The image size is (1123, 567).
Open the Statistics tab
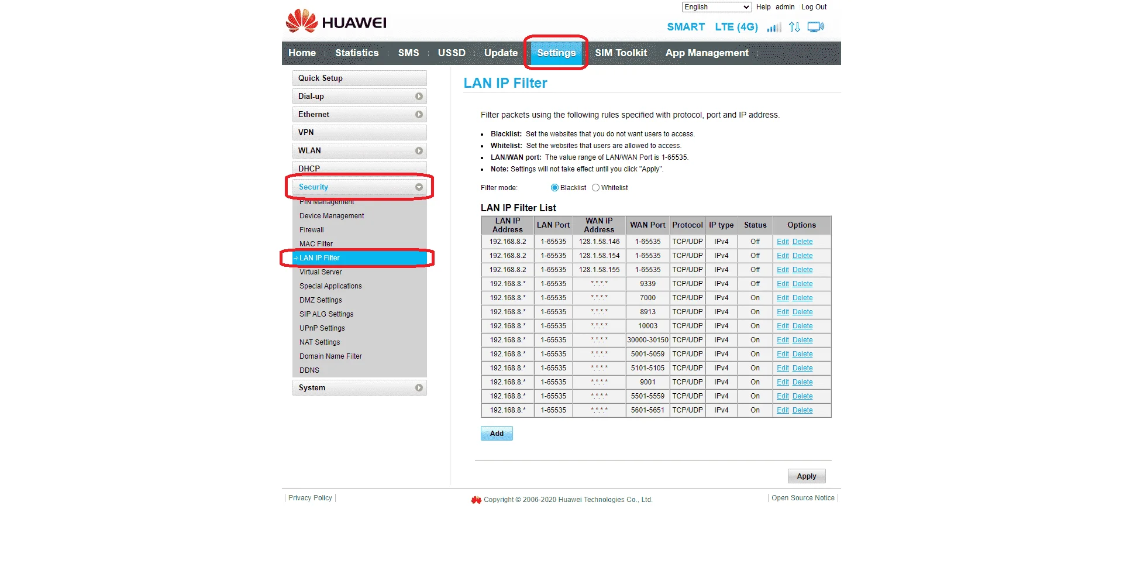[357, 53]
